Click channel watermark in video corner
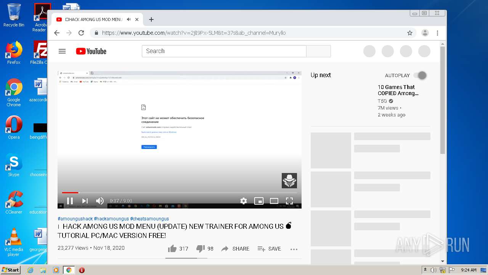Image resolution: width=488 pixels, height=275 pixels. point(289,181)
